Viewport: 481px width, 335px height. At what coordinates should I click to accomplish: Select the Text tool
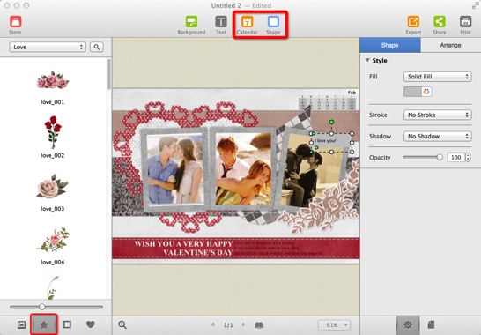coord(221,26)
